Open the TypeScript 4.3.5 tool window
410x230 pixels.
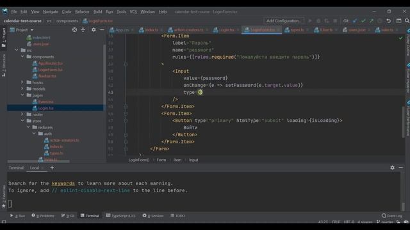pos(120,216)
